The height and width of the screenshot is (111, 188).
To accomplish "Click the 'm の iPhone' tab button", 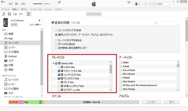I will click(94, 14).
